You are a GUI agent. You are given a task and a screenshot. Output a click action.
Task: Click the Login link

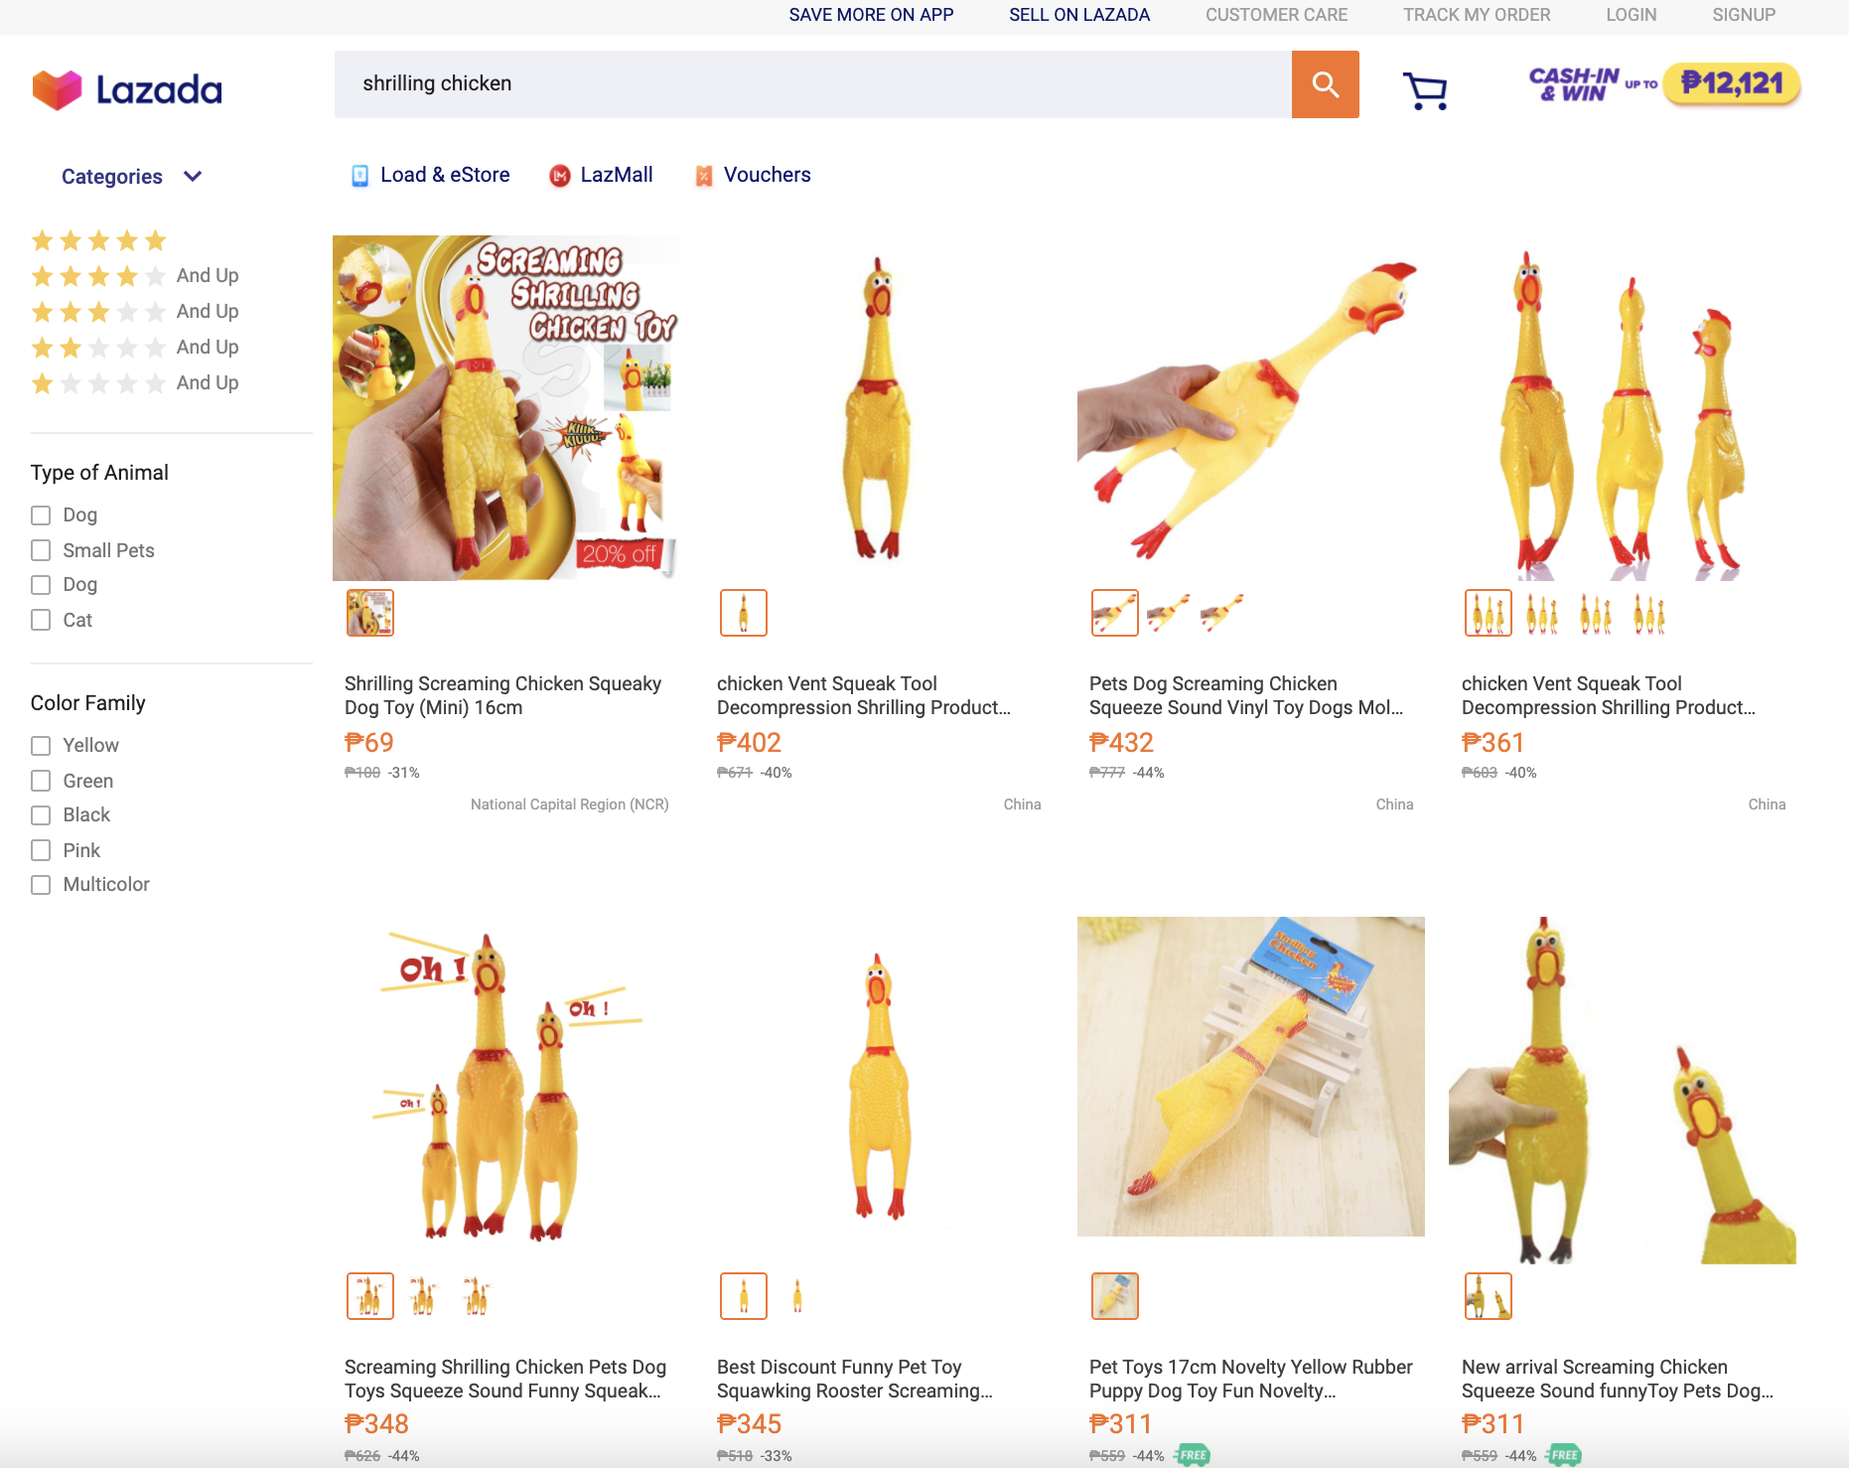[1631, 15]
